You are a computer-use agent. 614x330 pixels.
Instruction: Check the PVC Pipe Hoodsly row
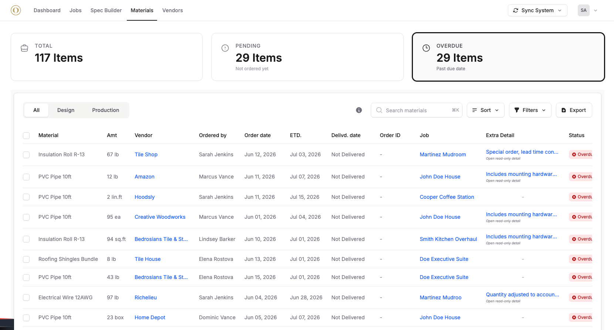point(26,197)
